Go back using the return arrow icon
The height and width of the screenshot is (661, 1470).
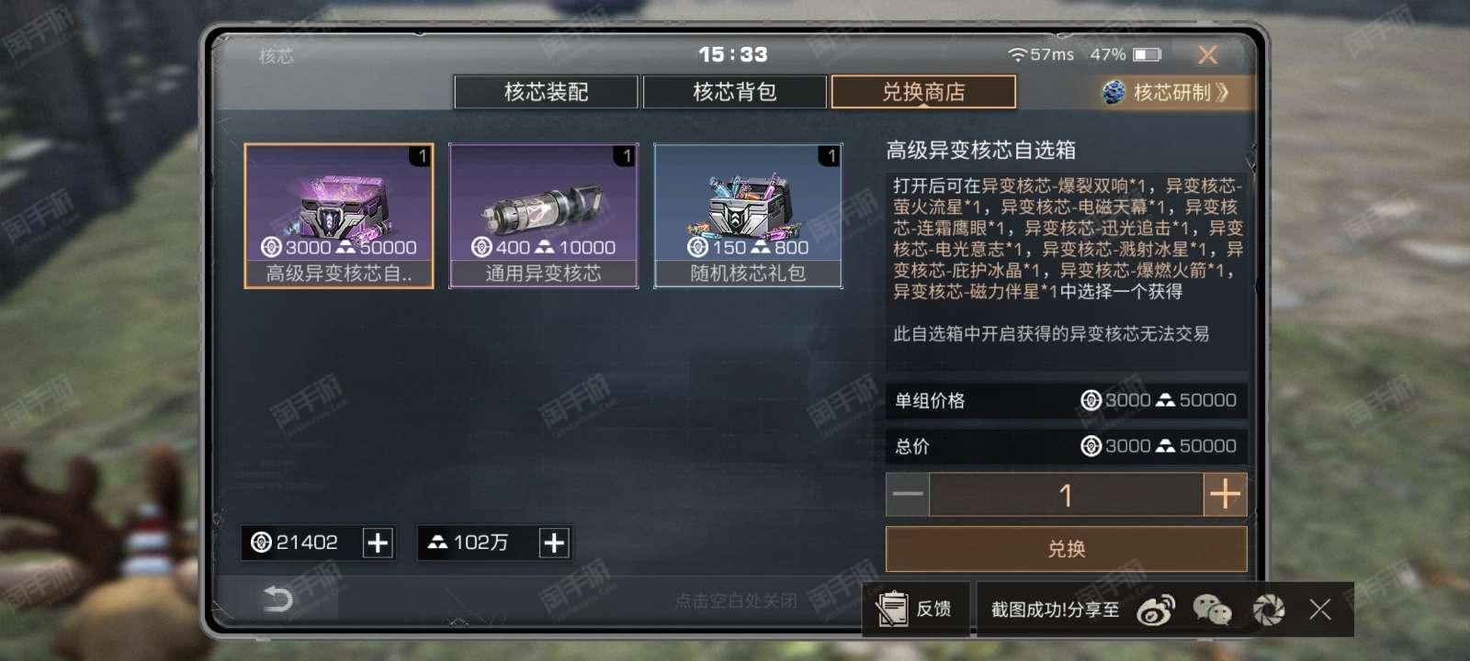click(x=277, y=599)
